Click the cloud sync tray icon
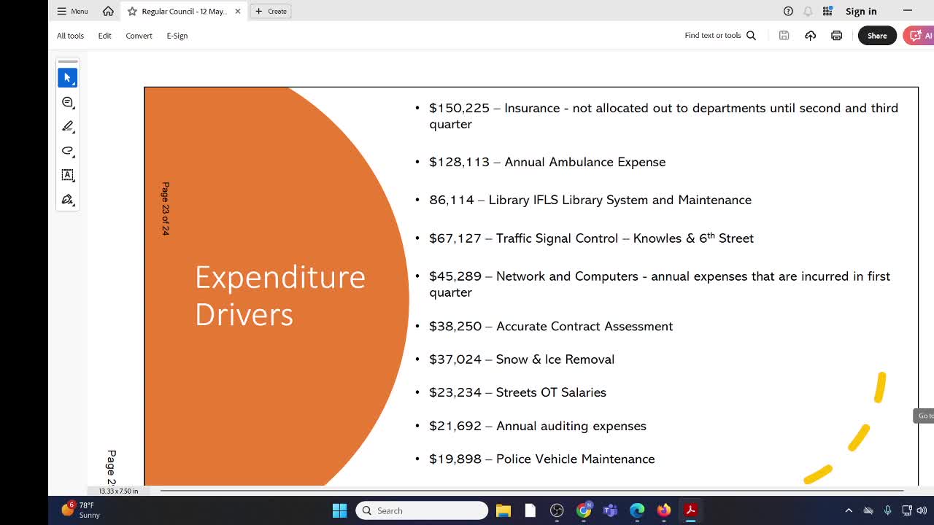934x525 pixels. click(868, 510)
